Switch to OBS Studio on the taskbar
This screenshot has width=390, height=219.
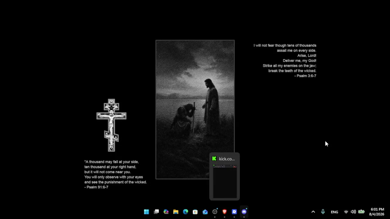tap(215, 212)
